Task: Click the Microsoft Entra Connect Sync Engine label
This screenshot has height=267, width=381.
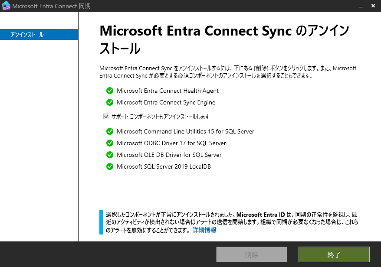Action: tap(166, 102)
